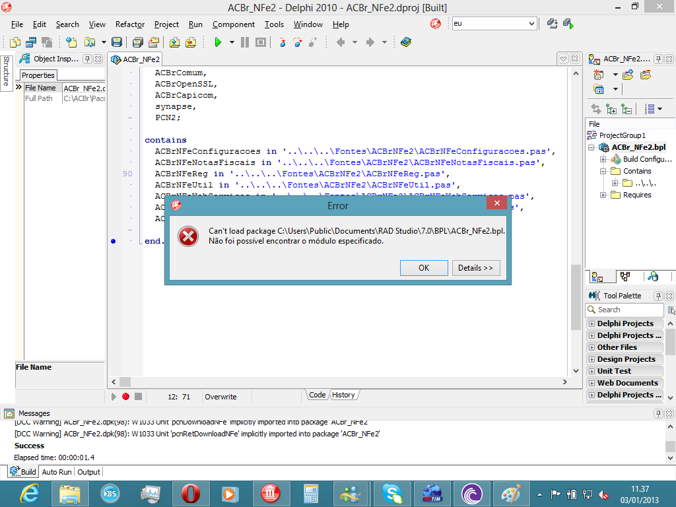The height and width of the screenshot is (507, 676).
Task: Open the File menu
Action: coord(17,24)
